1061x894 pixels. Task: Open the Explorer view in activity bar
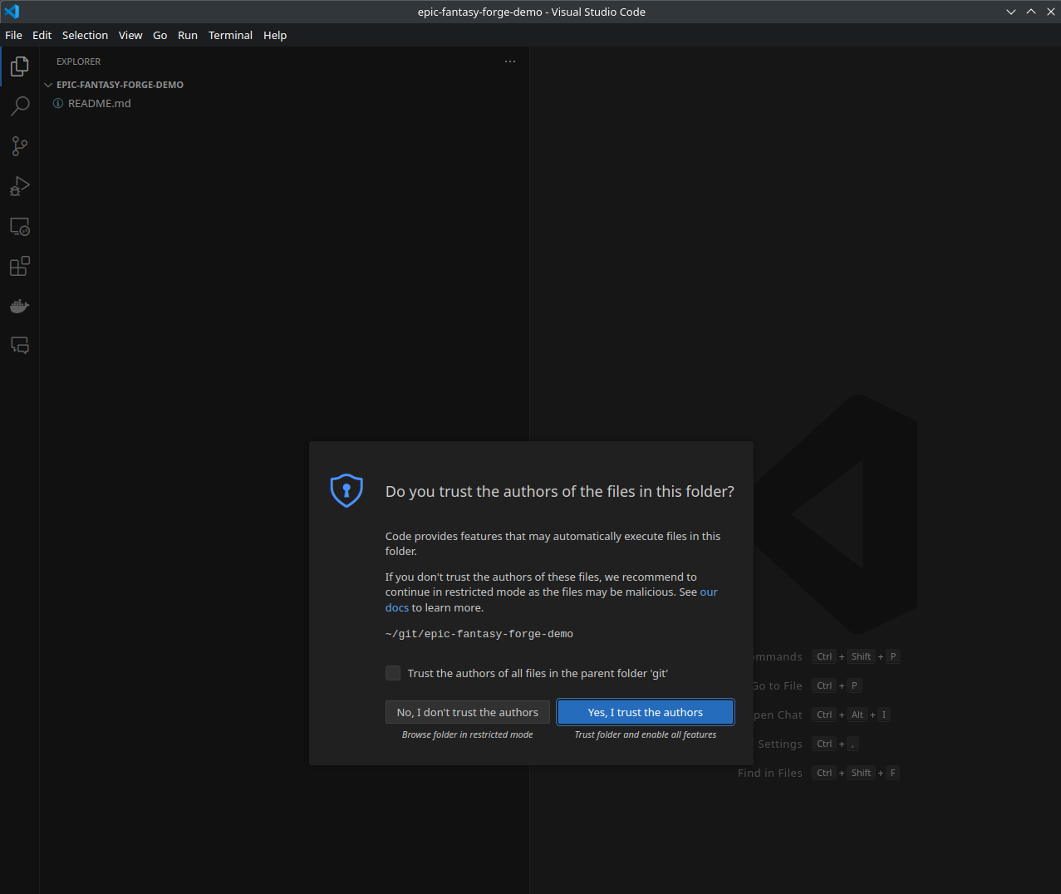[20, 66]
